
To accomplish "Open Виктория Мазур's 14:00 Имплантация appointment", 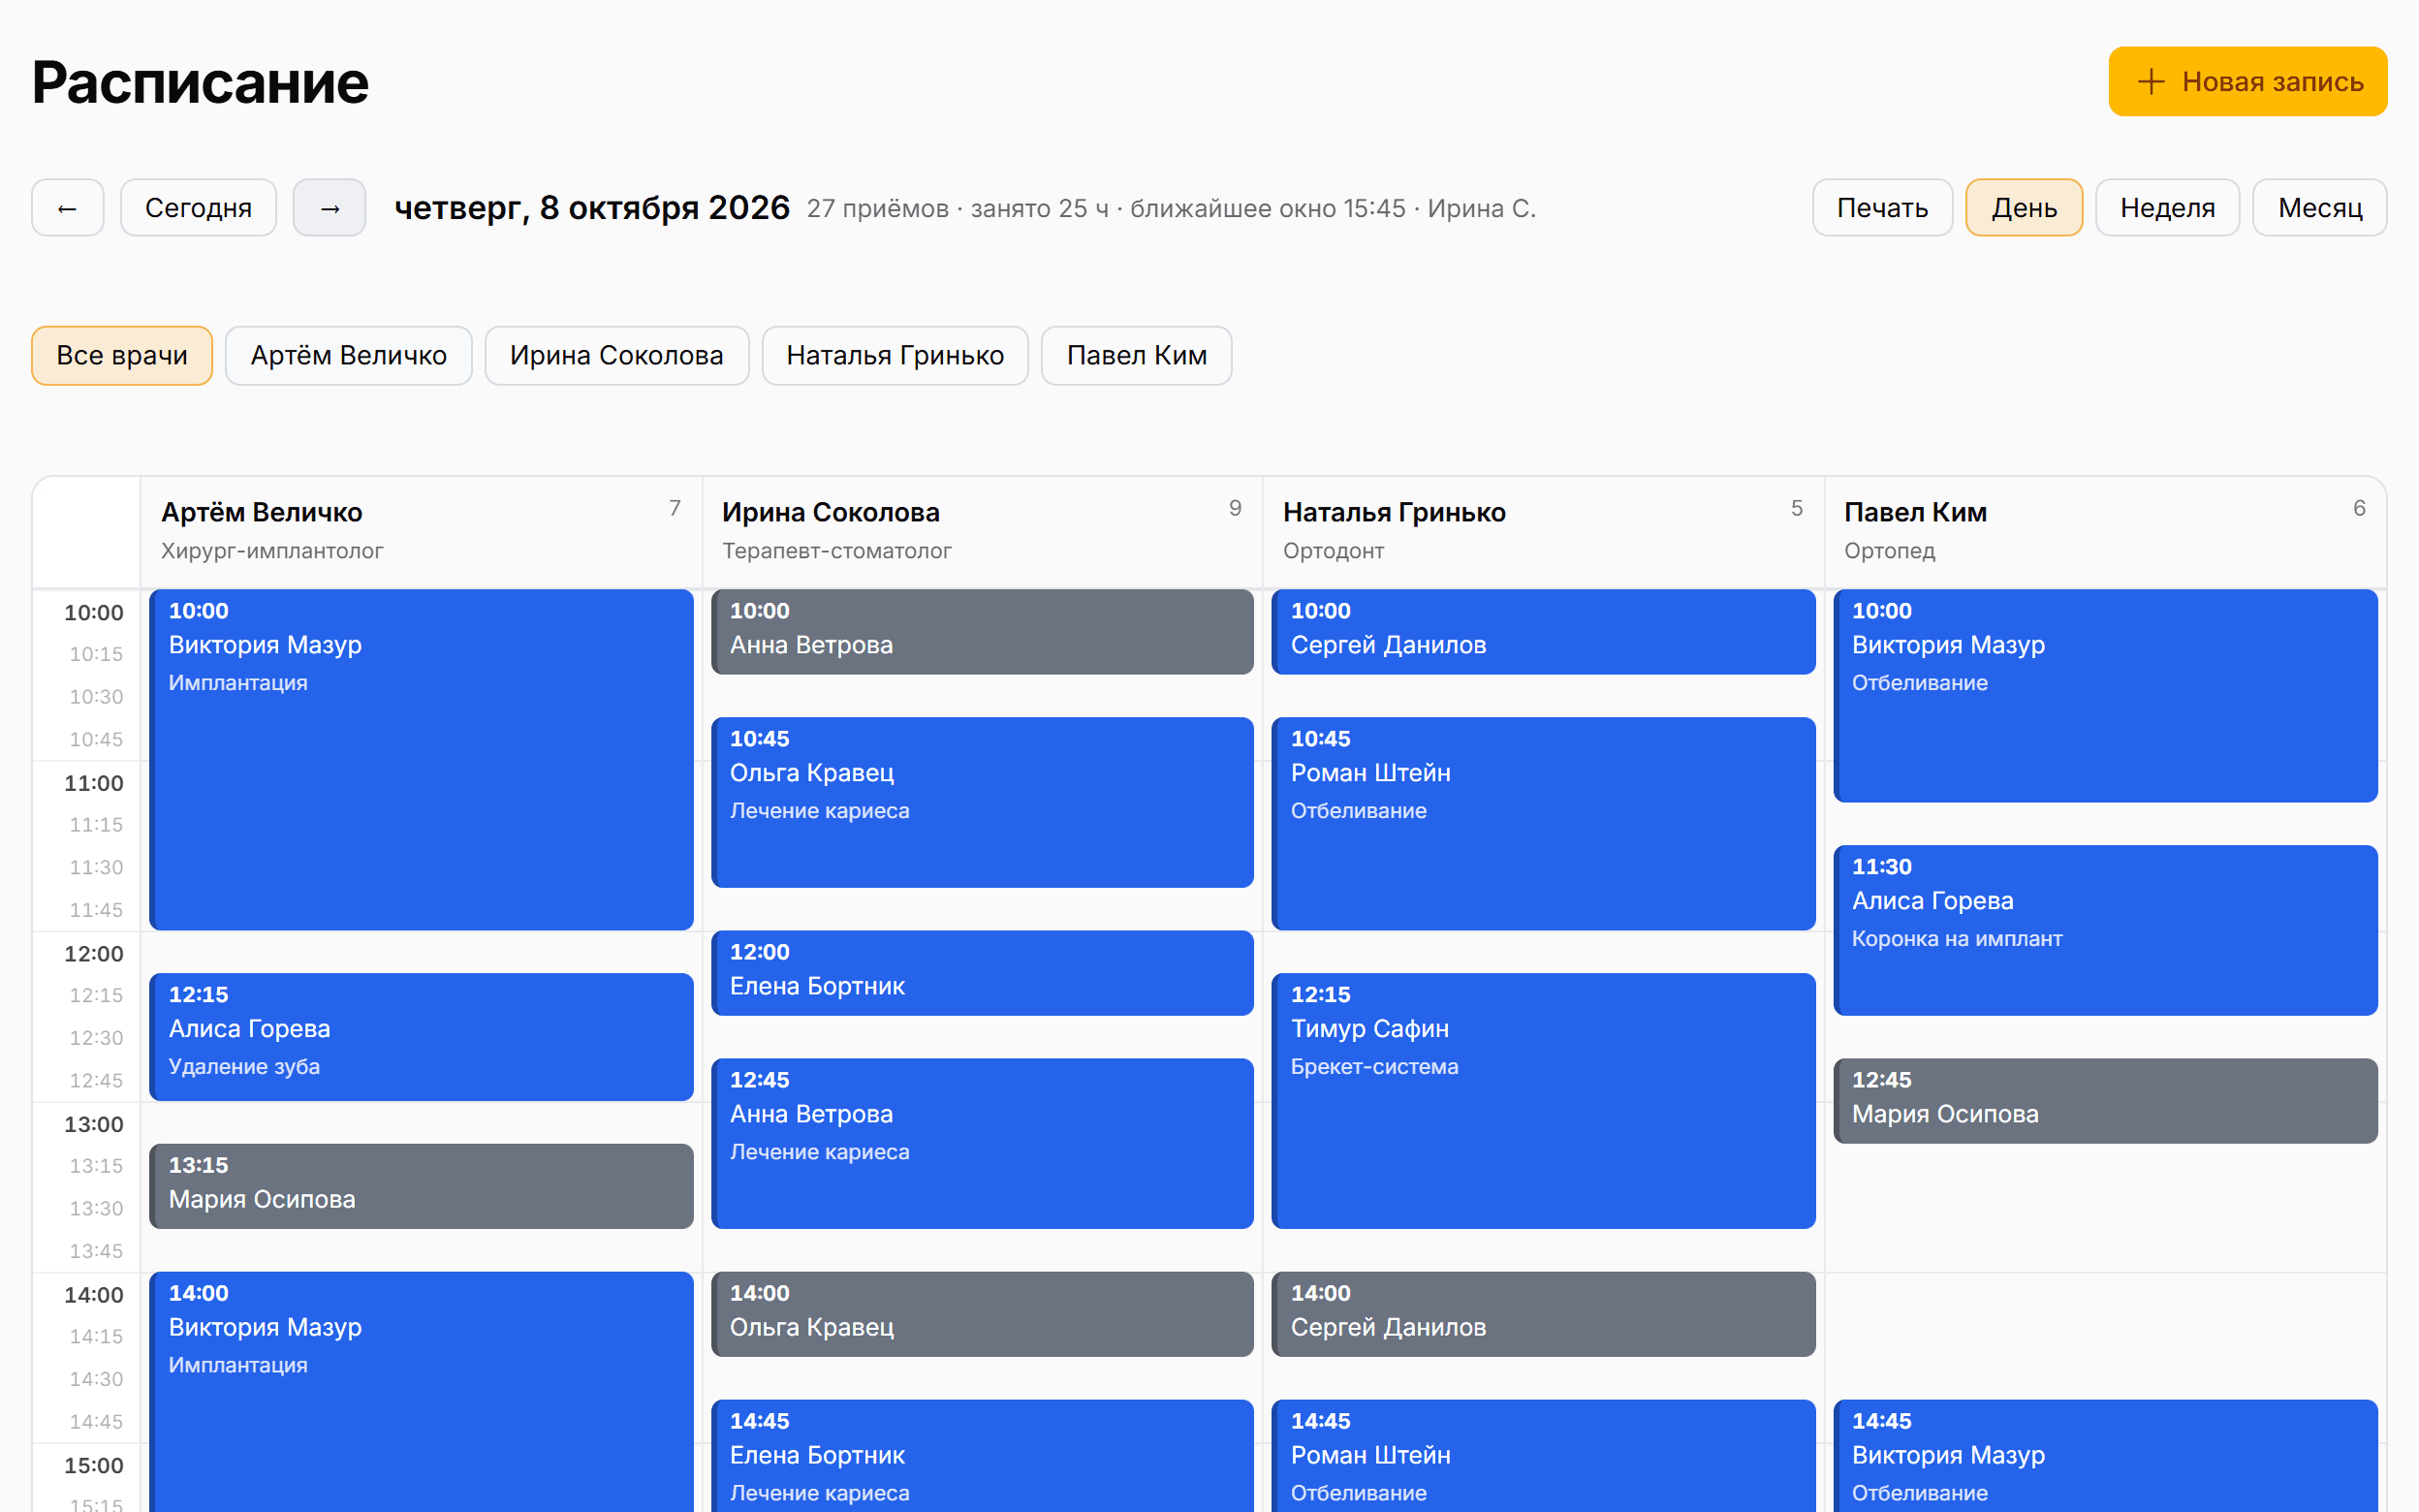I will click(421, 1392).
